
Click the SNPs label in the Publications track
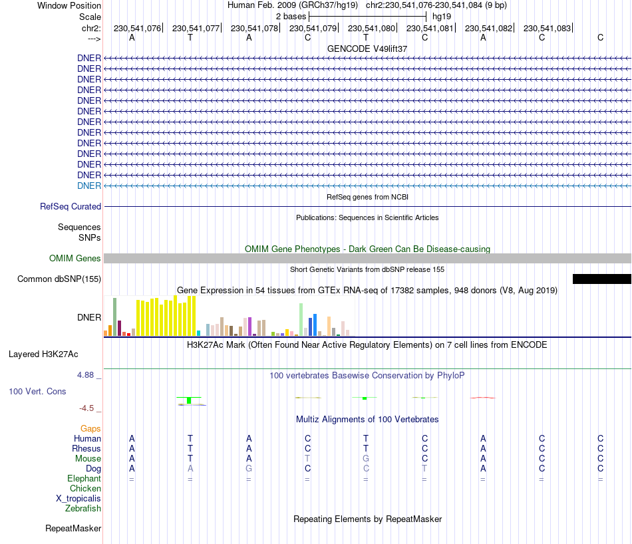(90, 237)
